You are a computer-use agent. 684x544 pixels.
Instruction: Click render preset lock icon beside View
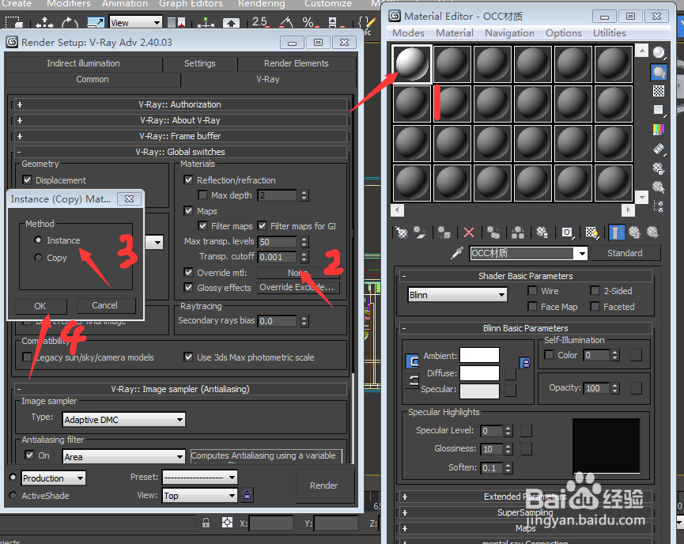coord(248,495)
